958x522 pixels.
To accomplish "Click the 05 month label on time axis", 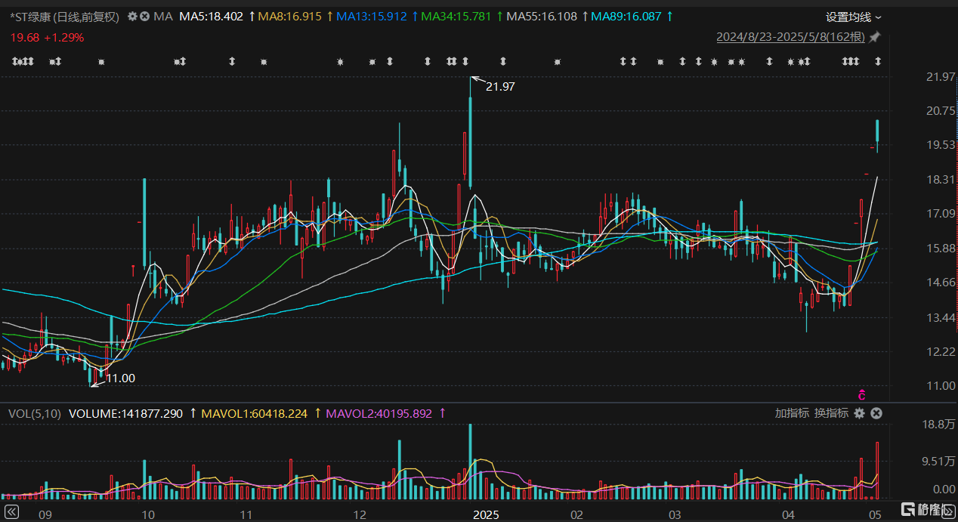I will point(876,514).
